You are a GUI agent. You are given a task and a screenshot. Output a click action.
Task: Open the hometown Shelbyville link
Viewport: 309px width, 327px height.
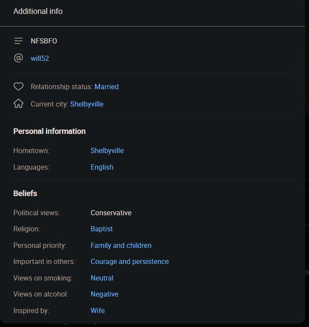(x=107, y=150)
